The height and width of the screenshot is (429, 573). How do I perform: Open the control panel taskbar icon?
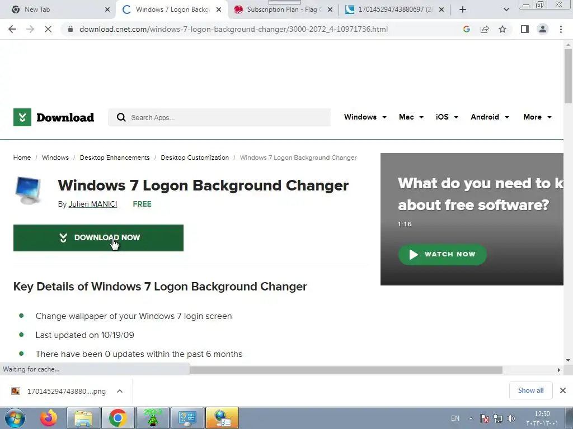pyautogui.click(x=187, y=418)
